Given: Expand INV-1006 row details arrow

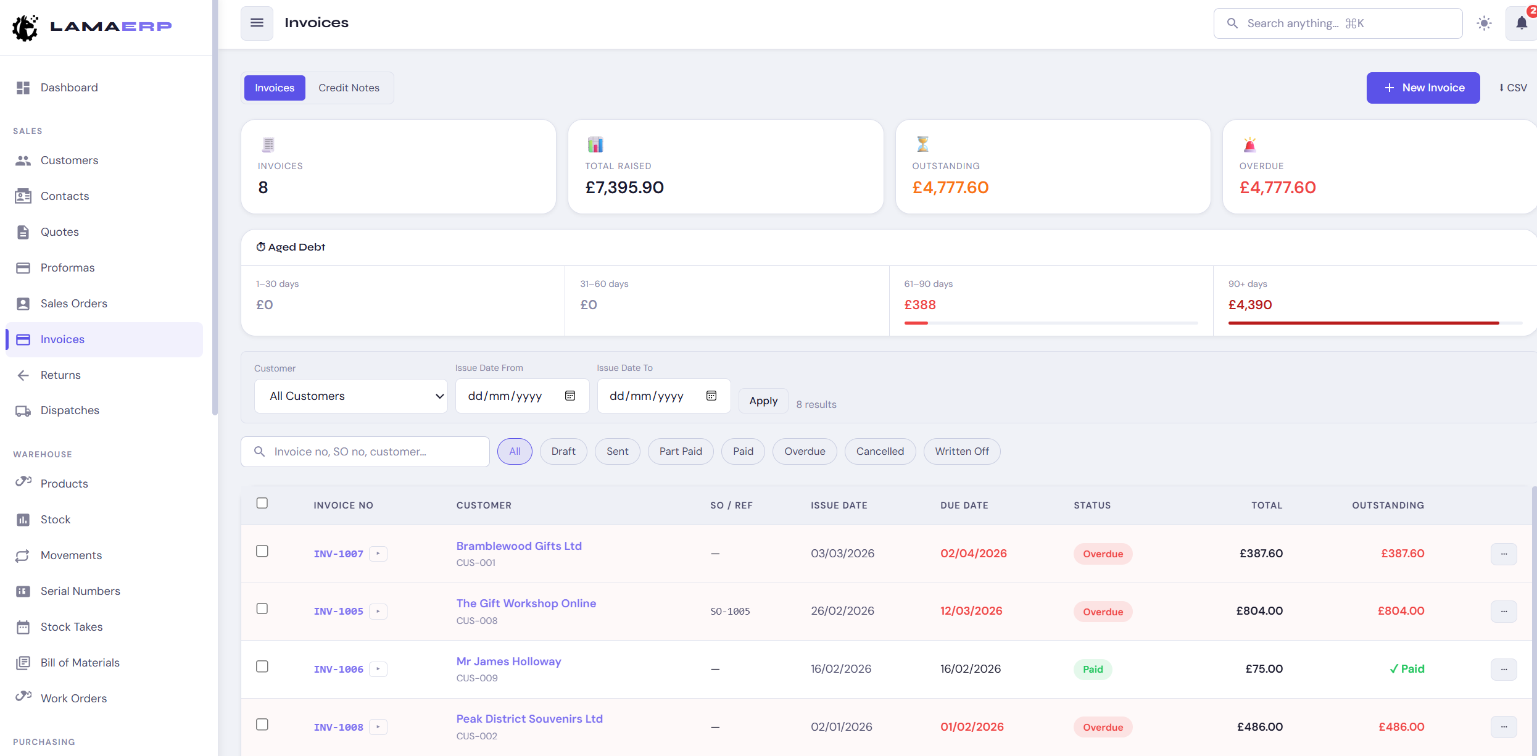Looking at the screenshot, I should click(x=378, y=669).
